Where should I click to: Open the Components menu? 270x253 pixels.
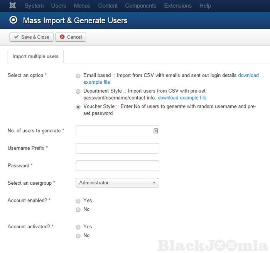[141, 6]
